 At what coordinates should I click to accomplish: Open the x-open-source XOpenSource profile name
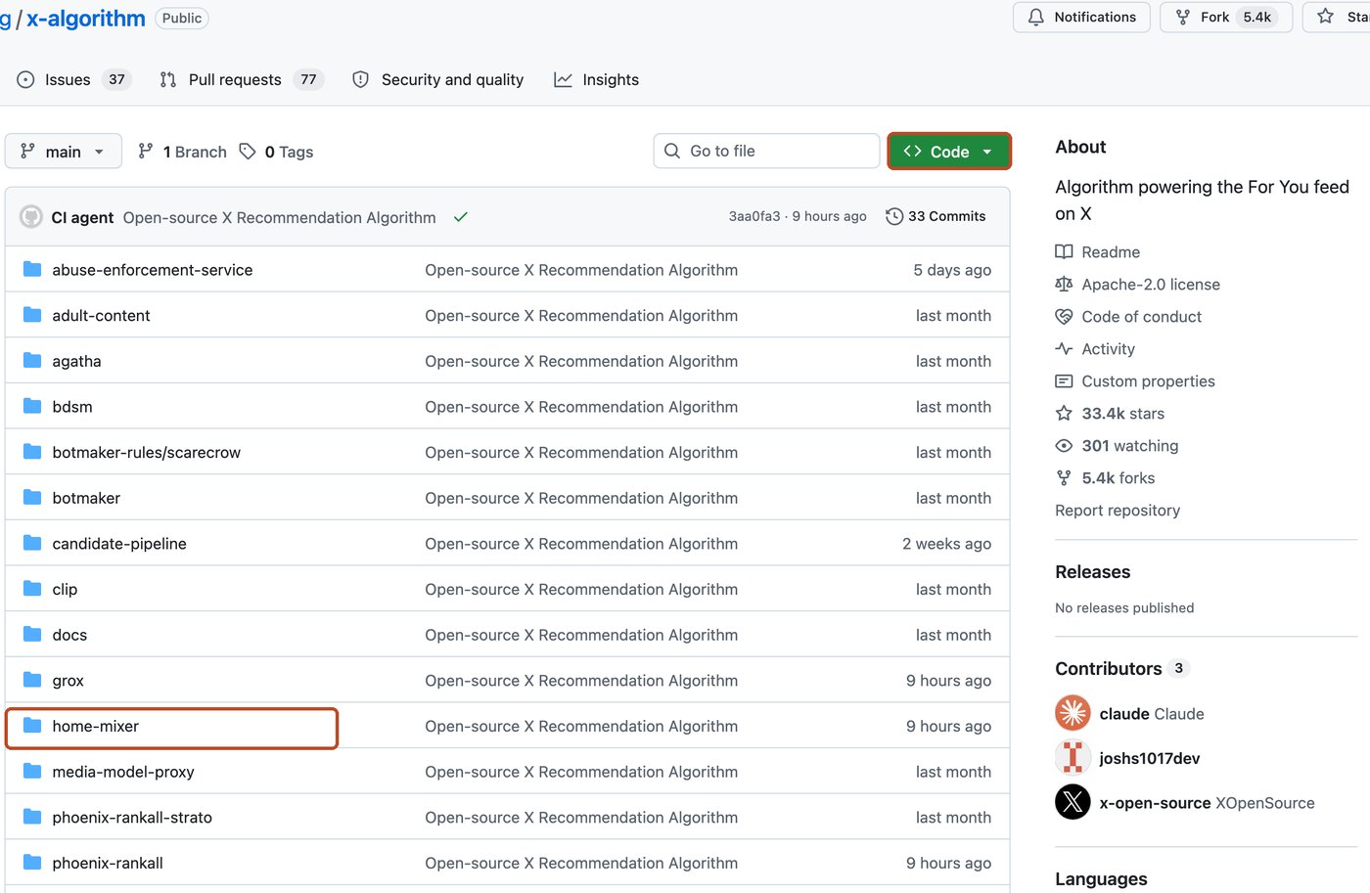(x=1207, y=804)
